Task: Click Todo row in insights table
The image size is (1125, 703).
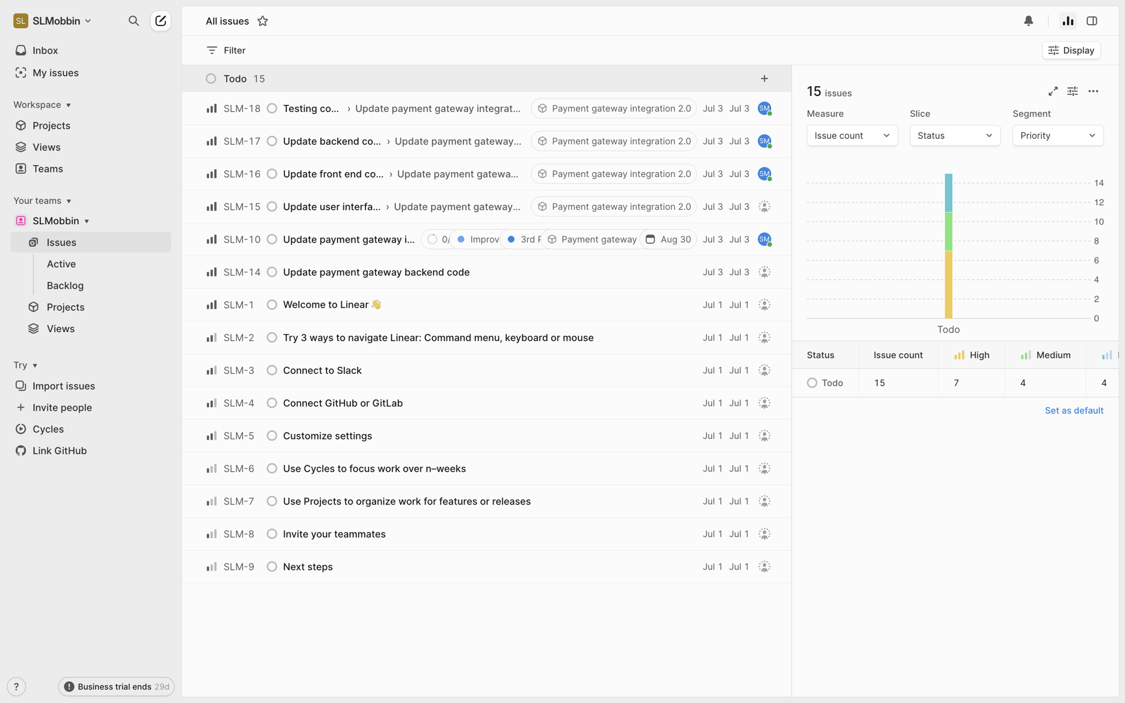Action: point(955,383)
